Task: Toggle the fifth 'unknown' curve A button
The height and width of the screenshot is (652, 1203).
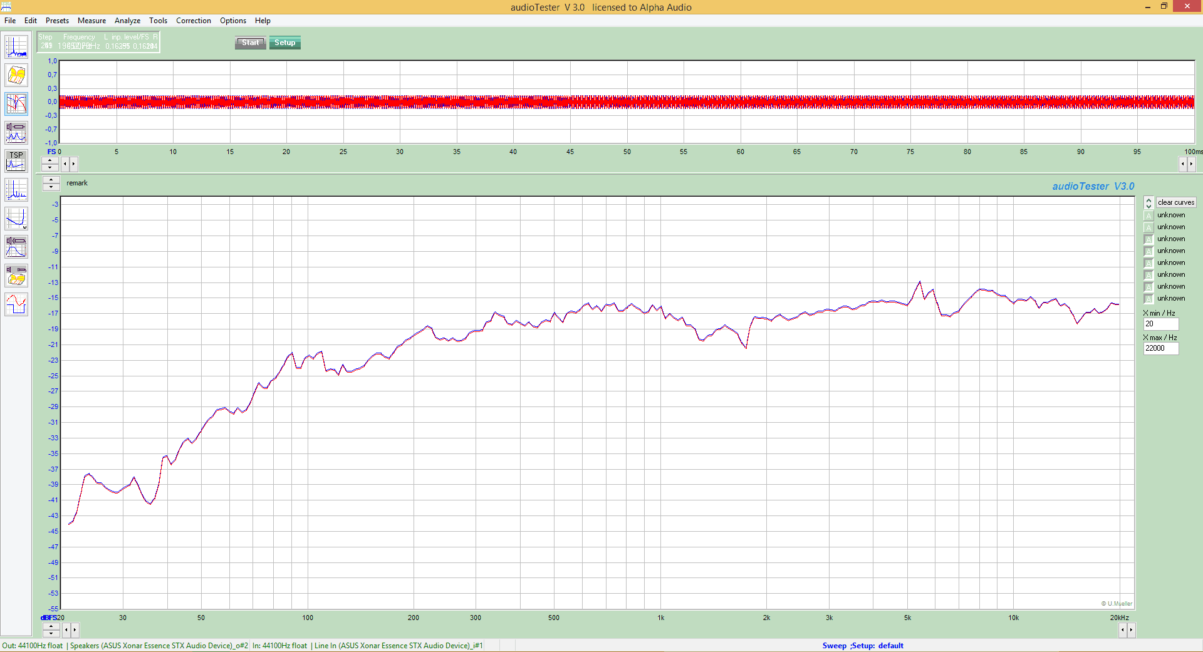Action: 1148,263
